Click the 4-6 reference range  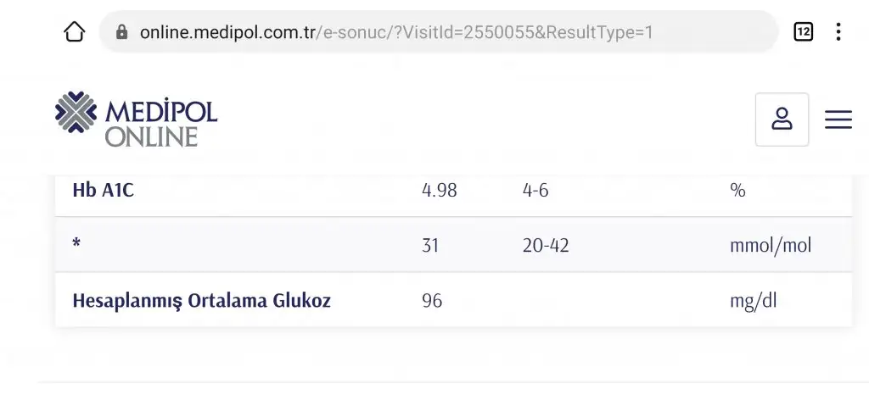click(535, 191)
